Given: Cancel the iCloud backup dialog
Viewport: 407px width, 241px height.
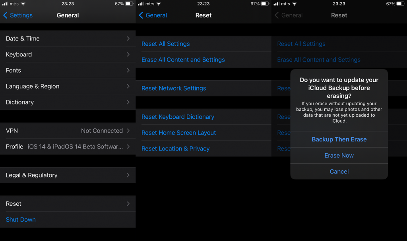Looking at the screenshot, I should pos(339,172).
